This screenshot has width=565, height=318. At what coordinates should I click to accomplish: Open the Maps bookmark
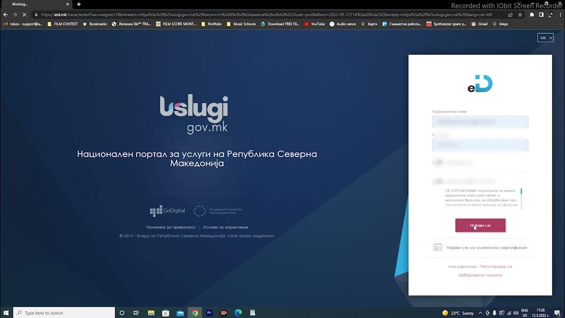(x=500, y=24)
